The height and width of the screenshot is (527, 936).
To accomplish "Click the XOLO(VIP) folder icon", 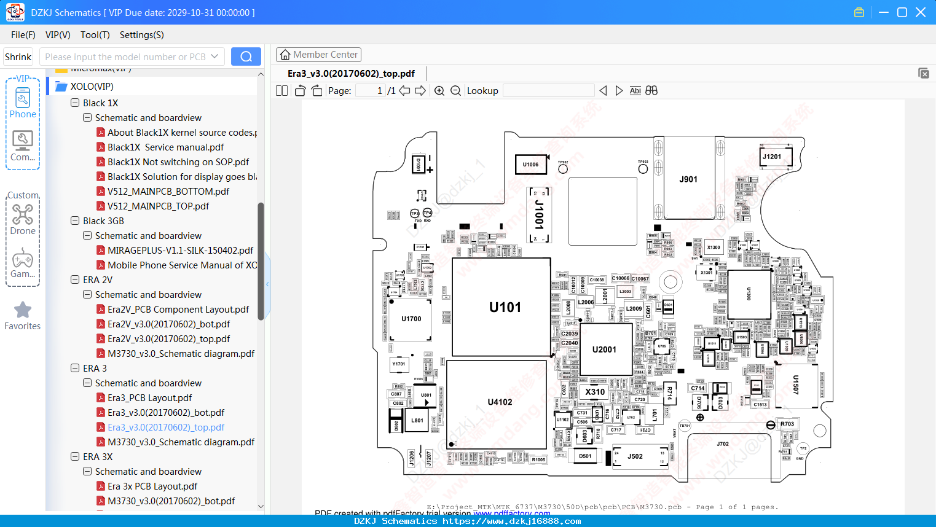I will pos(61,87).
